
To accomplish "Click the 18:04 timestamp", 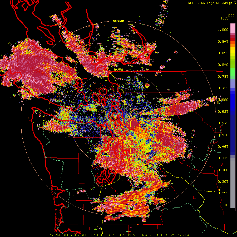I will pos(184,235).
